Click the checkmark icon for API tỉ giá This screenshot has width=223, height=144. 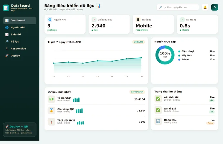(158, 110)
